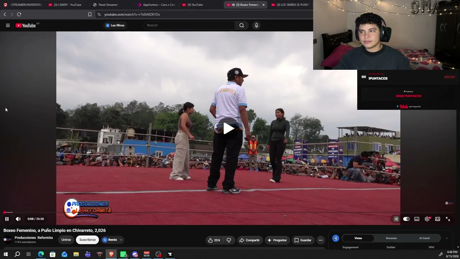This screenshot has width=460, height=259.
Task: Bookmark this page in the address bar
Action: point(90,14)
